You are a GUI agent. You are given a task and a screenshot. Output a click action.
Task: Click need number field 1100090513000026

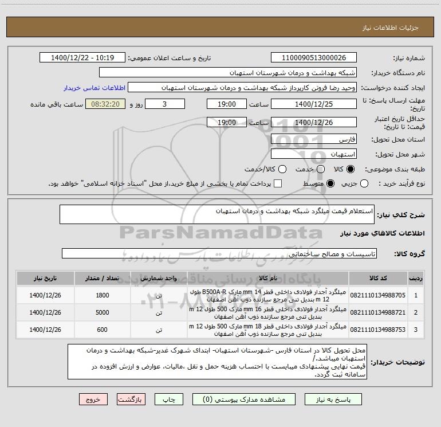tap(314, 58)
